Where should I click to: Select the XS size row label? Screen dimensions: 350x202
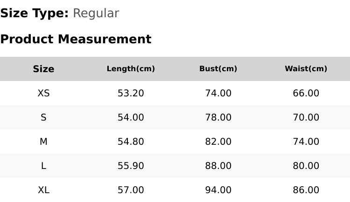coord(43,93)
